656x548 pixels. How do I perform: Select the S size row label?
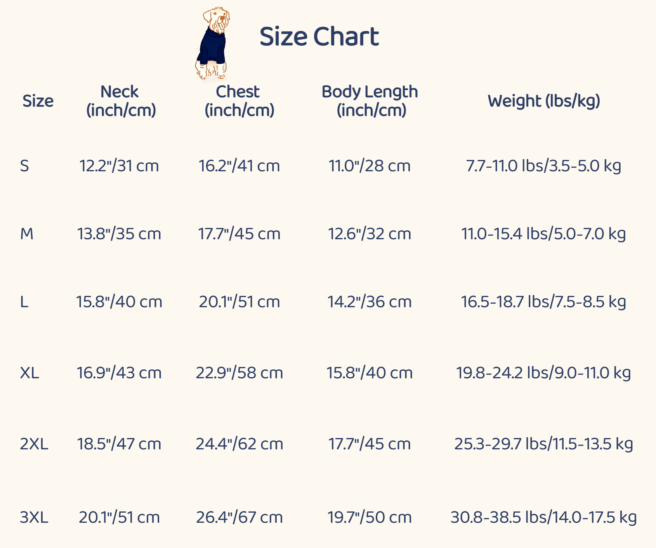(24, 166)
